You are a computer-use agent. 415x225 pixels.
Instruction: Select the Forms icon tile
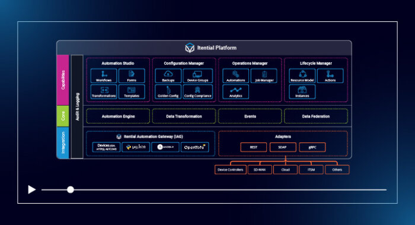(x=132, y=76)
